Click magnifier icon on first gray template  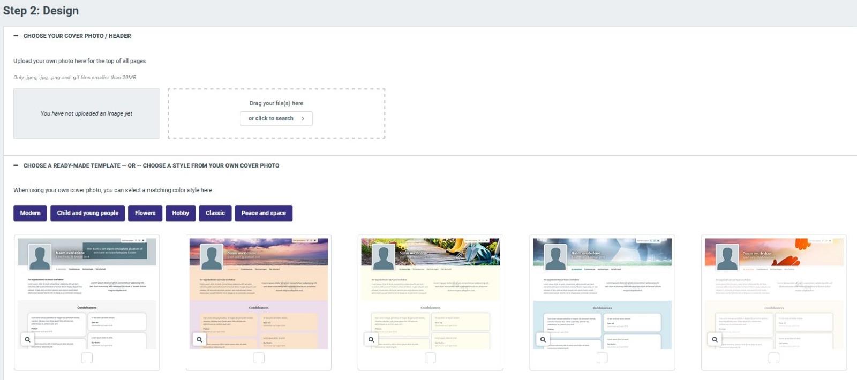click(x=27, y=339)
